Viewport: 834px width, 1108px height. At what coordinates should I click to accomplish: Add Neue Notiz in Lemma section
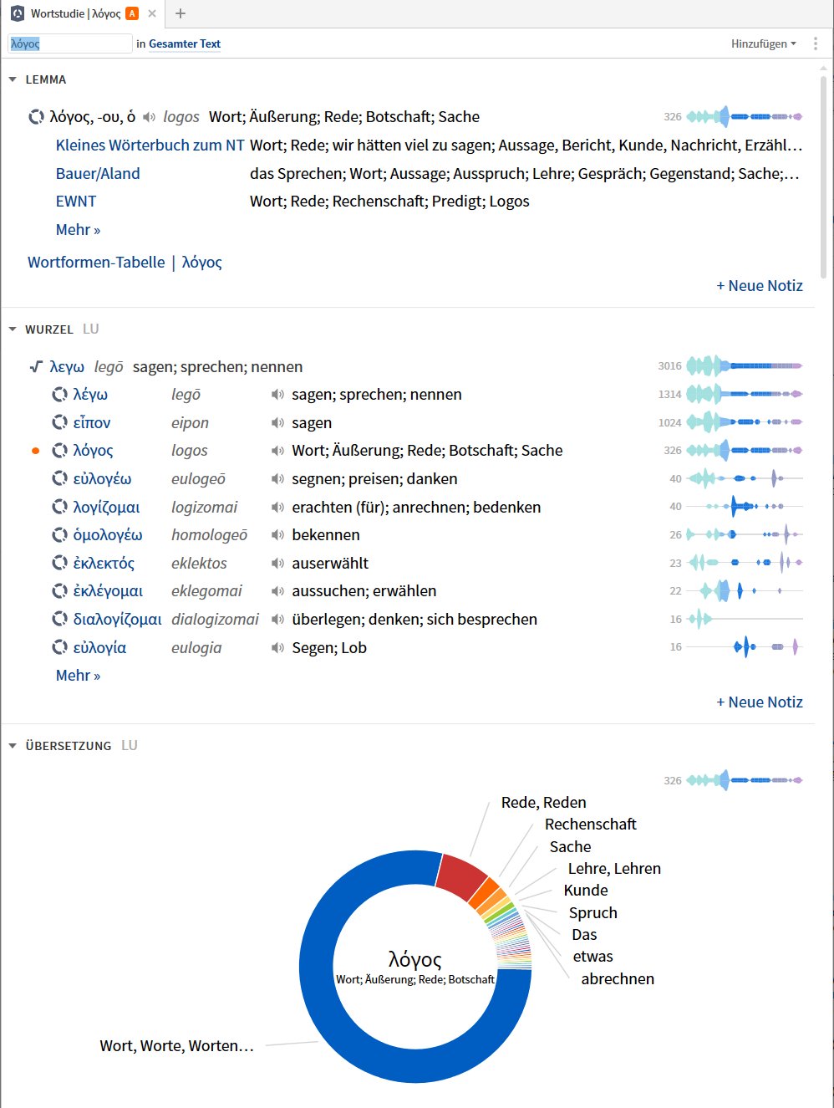pyautogui.click(x=760, y=286)
